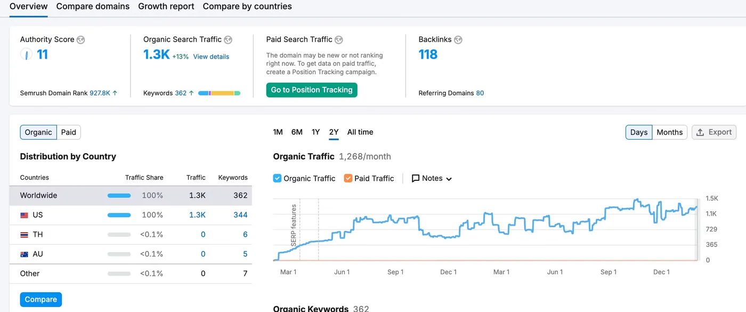Select the All time range
The height and width of the screenshot is (312, 746).
pos(360,132)
